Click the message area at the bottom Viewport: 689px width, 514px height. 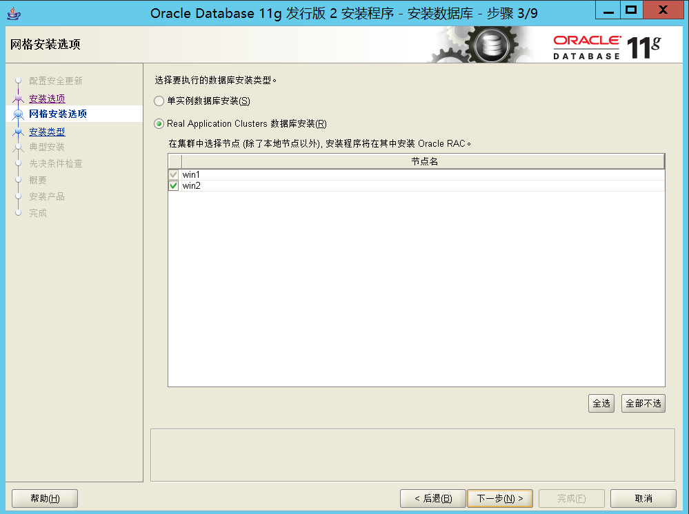click(412, 455)
